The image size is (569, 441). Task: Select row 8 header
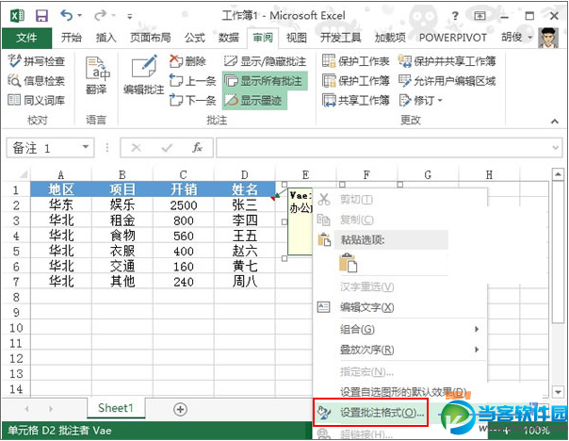click(x=16, y=297)
